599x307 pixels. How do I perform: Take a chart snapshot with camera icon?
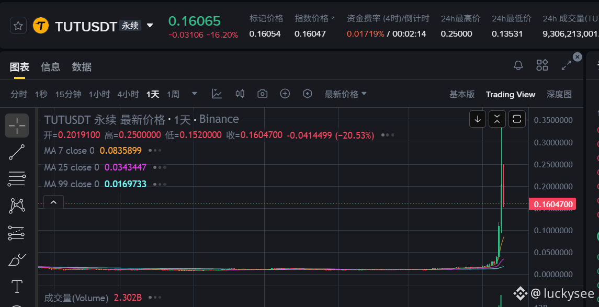pyautogui.click(x=263, y=94)
